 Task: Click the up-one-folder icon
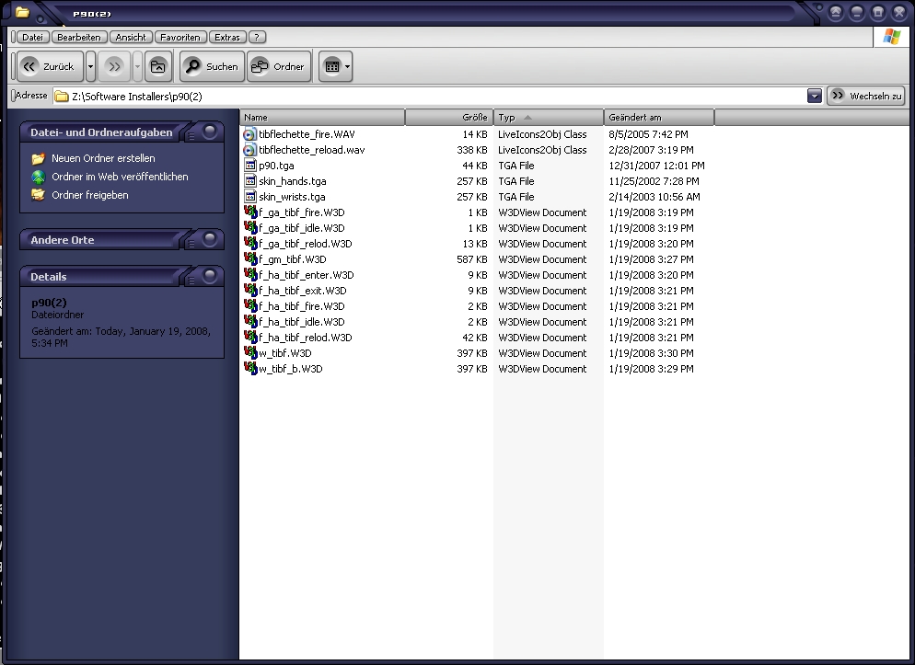tap(159, 66)
